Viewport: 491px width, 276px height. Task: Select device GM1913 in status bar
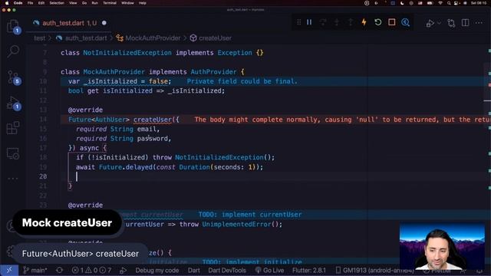pyautogui.click(x=374, y=270)
